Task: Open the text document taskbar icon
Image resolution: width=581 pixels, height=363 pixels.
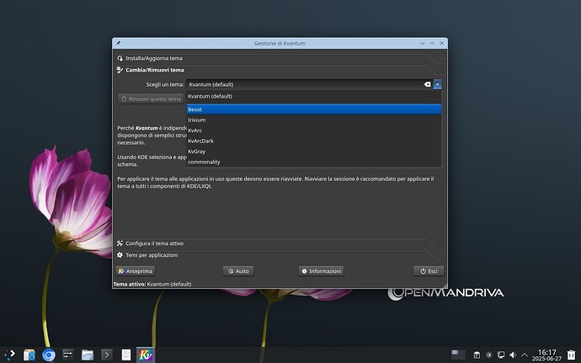Action: click(126, 355)
